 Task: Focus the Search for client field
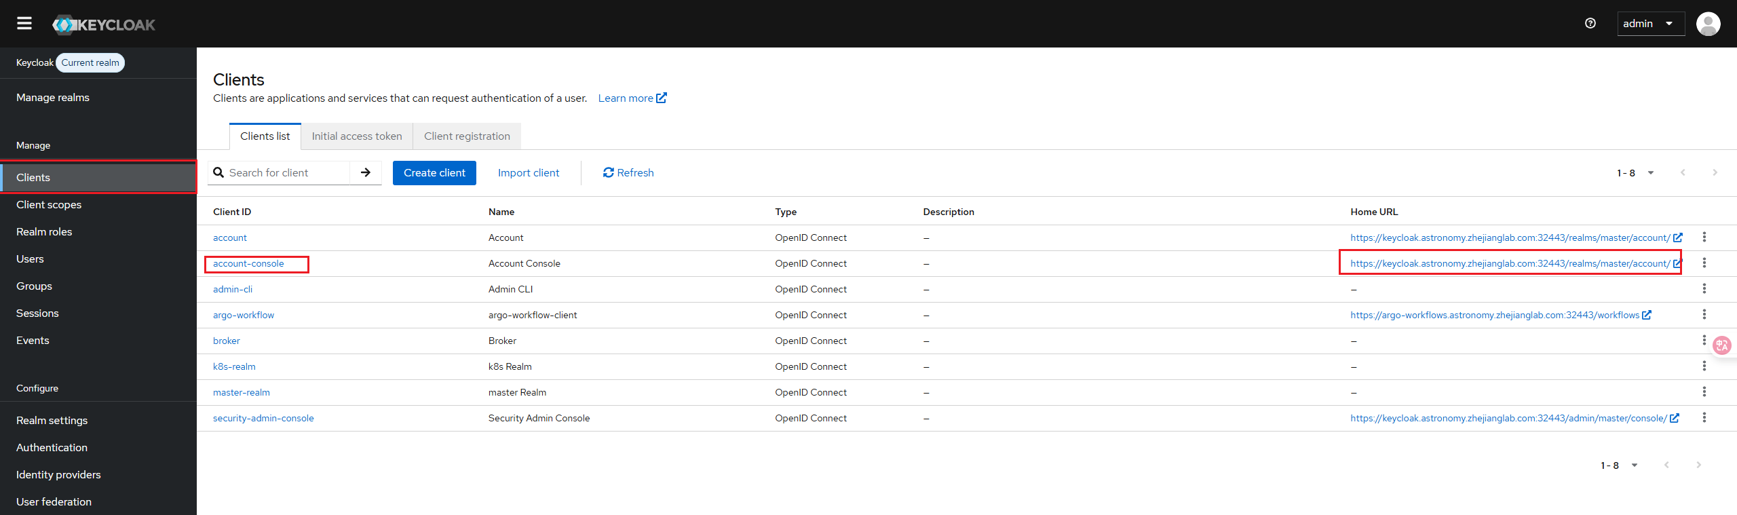[x=286, y=173]
